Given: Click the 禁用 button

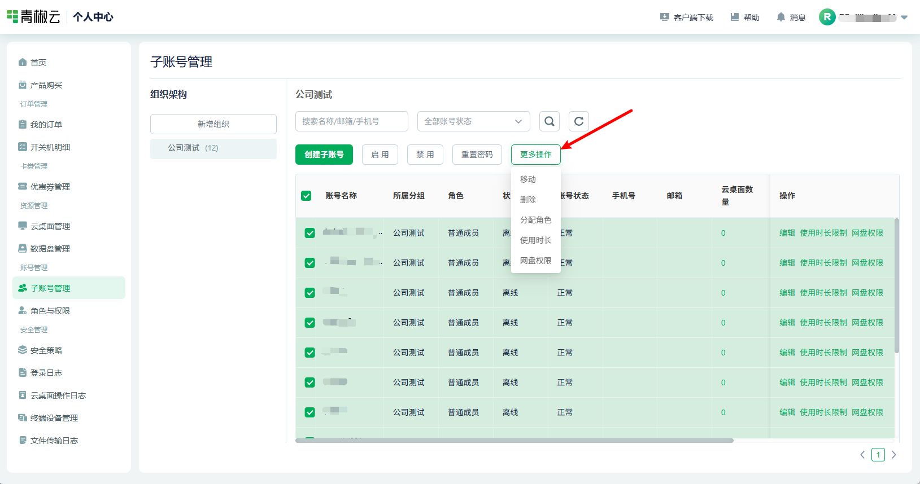Looking at the screenshot, I should click(425, 155).
